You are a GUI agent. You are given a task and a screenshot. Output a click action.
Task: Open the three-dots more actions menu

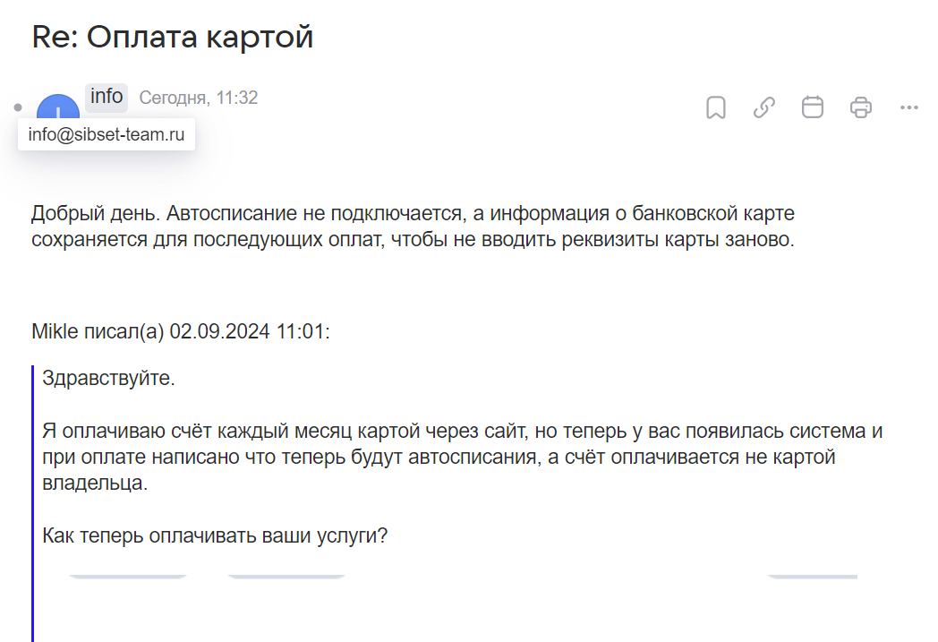coord(908,107)
